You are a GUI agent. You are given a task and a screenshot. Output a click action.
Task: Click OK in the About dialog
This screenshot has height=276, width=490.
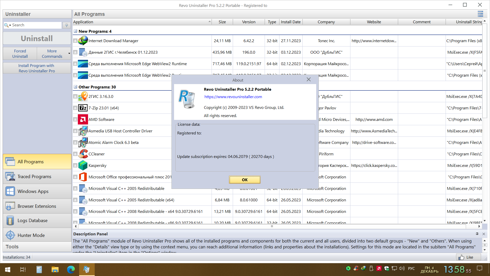tap(245, 180)
